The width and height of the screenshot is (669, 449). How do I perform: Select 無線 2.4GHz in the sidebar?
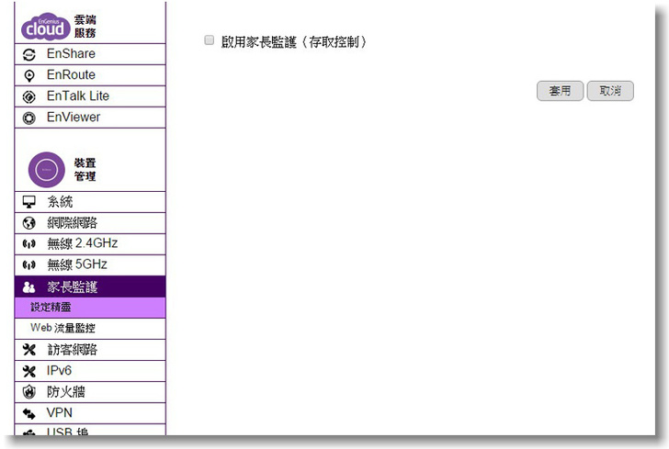(90, 244)
